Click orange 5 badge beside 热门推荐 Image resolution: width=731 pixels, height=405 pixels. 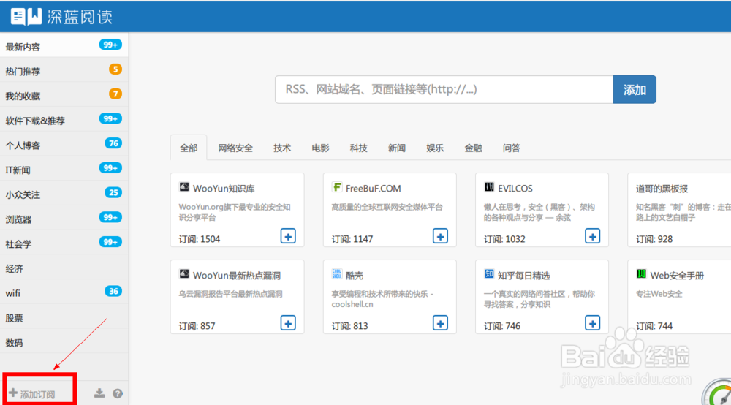point(115,69)
